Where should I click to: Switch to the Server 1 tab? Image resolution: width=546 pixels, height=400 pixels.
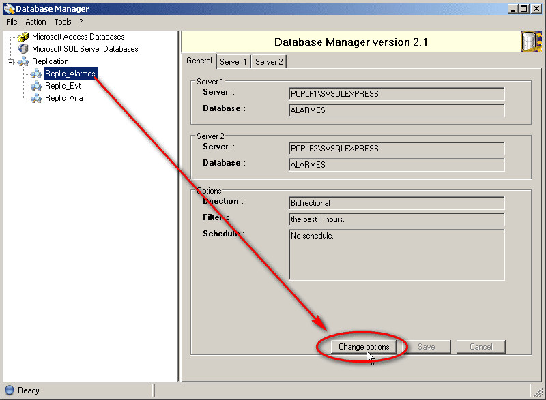coord(233,61)
